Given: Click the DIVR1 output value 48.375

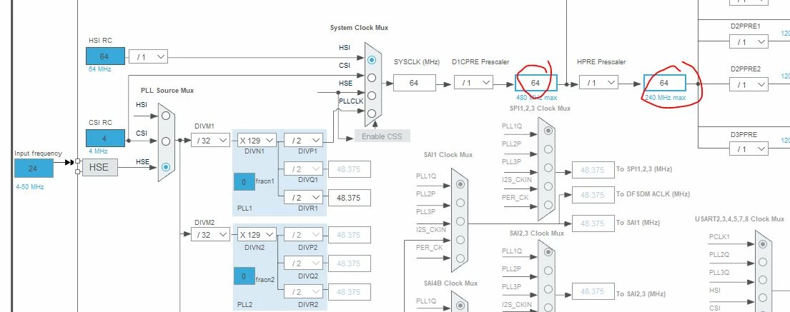Looking at the screenshot, I should pos(349,198).
